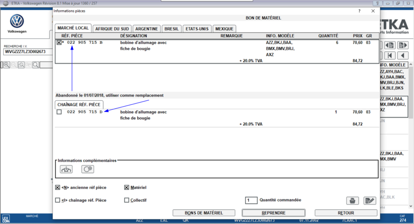The width and height of the screenshot is (414, 224).
Task: Click AZZ,BKJ,BAA, model info text
Action: (279, 42)
